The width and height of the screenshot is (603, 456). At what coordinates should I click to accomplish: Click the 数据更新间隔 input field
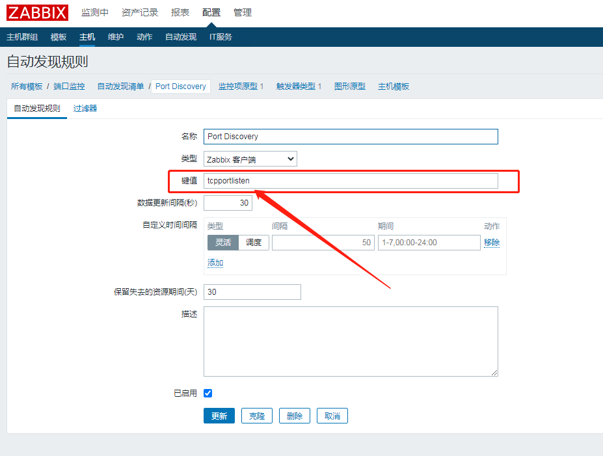pyautogui.click(x=228, y=203)
